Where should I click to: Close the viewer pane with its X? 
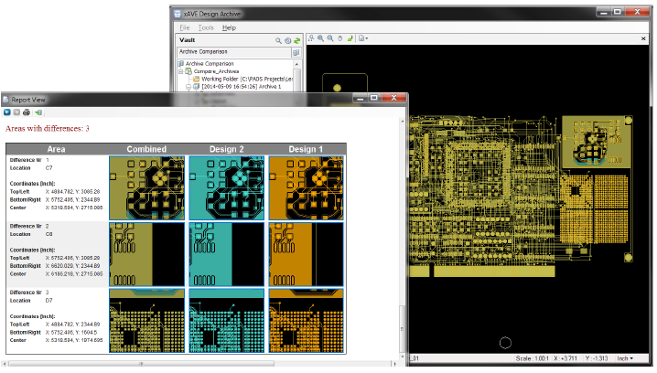(x=643, y=38)
